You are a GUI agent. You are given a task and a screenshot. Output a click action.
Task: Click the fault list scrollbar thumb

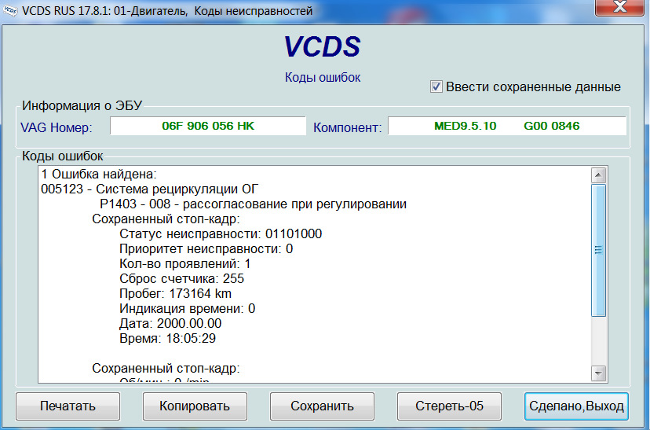[598, 250]
